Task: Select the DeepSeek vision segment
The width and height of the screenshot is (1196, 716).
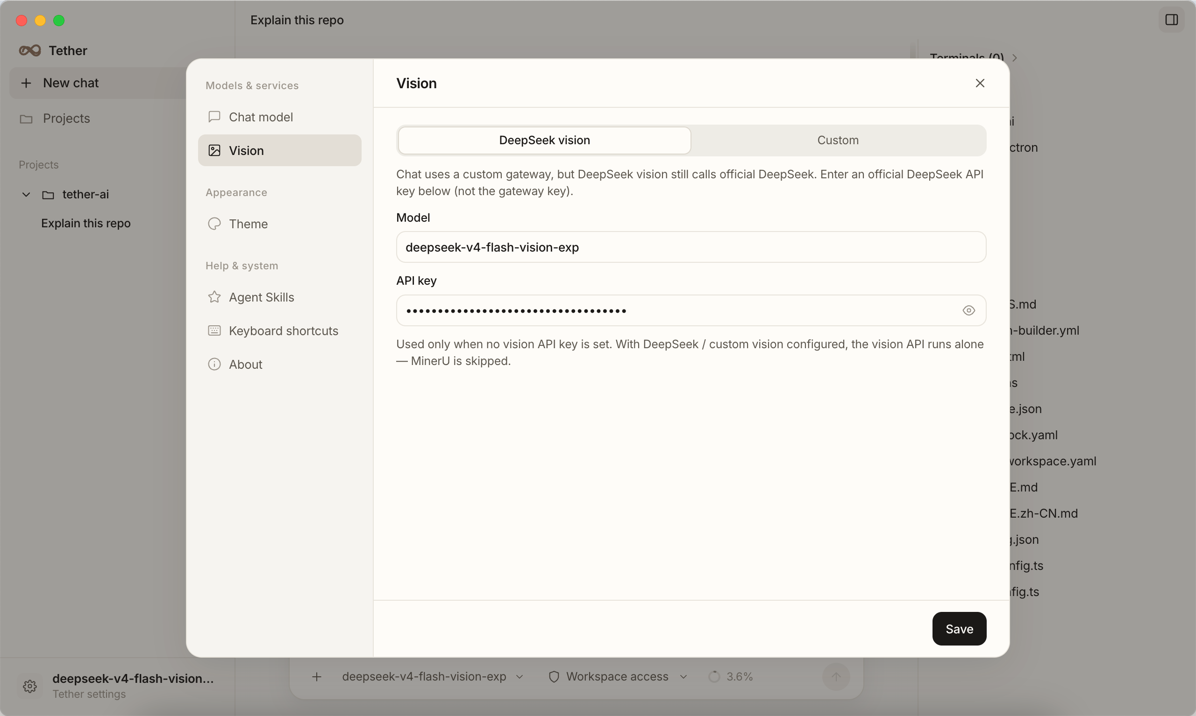Action: pyautogui.click(x=545, y=140)
